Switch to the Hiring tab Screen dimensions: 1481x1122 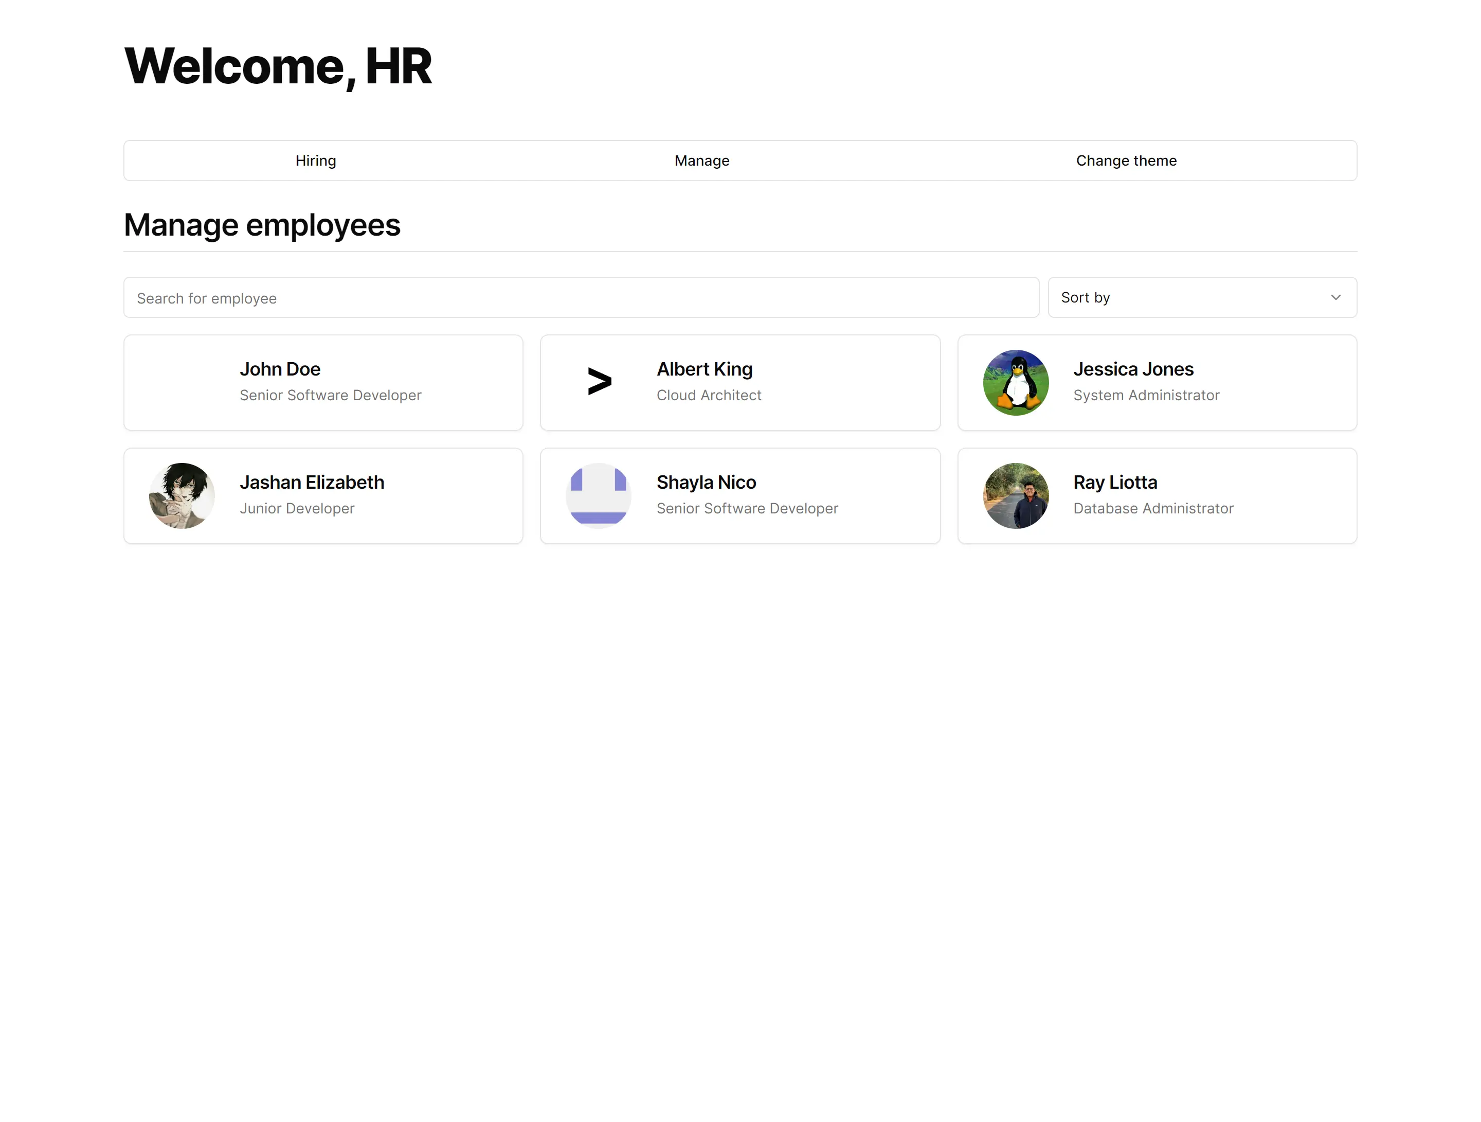pyautogui.click(x=315, y=160)
